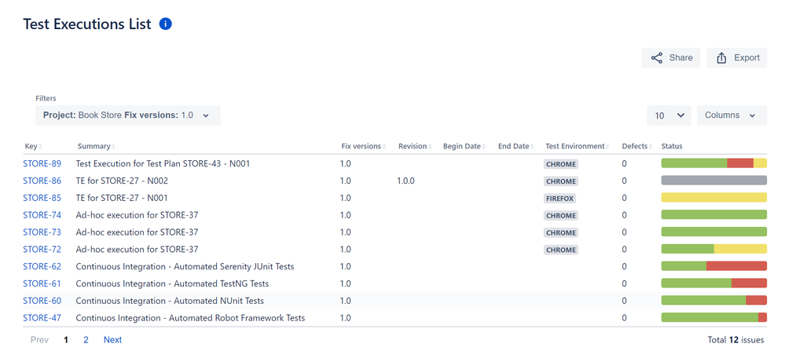Image resolution: width=785 pixels, height=362 pixels.
Task: Open issue STORE-61
Action: coord(42,283)
